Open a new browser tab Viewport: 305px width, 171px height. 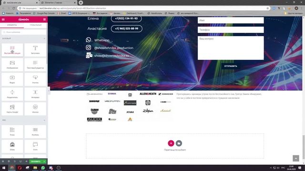(81, 2)
